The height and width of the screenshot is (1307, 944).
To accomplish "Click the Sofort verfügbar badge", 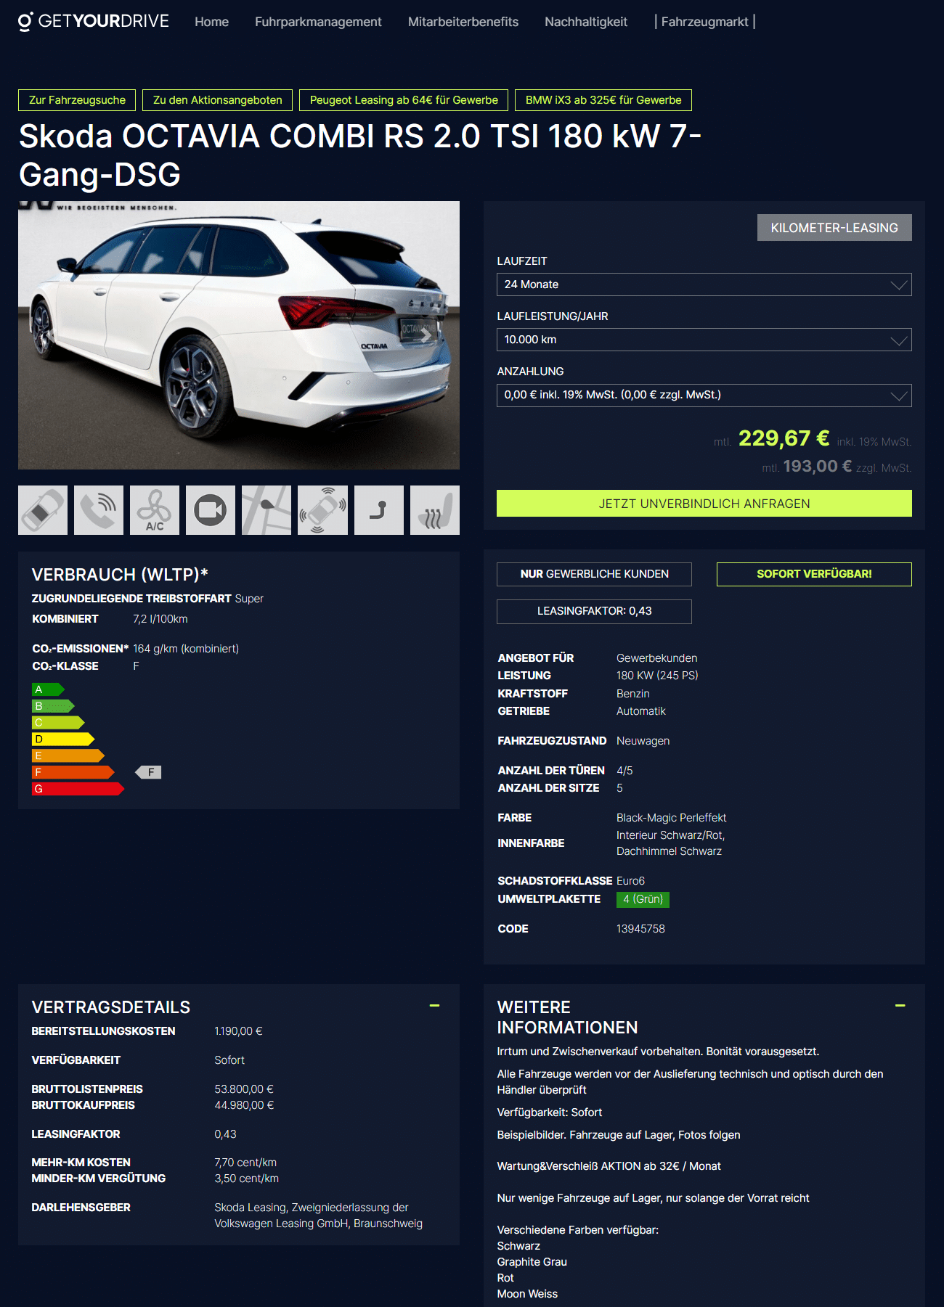I will tap(814, 574).
